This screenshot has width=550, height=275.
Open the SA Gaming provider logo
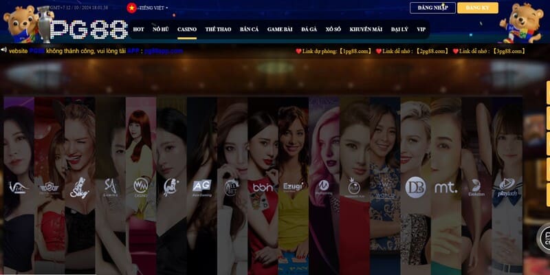click(110, 187)
